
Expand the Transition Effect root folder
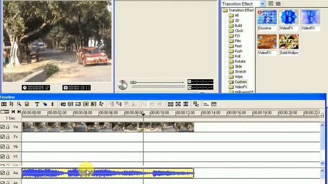tap(238, 10)
